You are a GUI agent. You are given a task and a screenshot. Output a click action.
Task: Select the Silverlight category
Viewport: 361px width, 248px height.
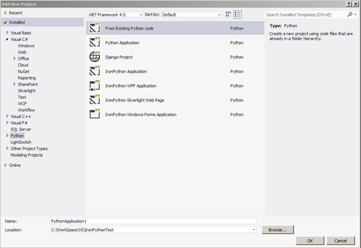(x=27, y=91)
